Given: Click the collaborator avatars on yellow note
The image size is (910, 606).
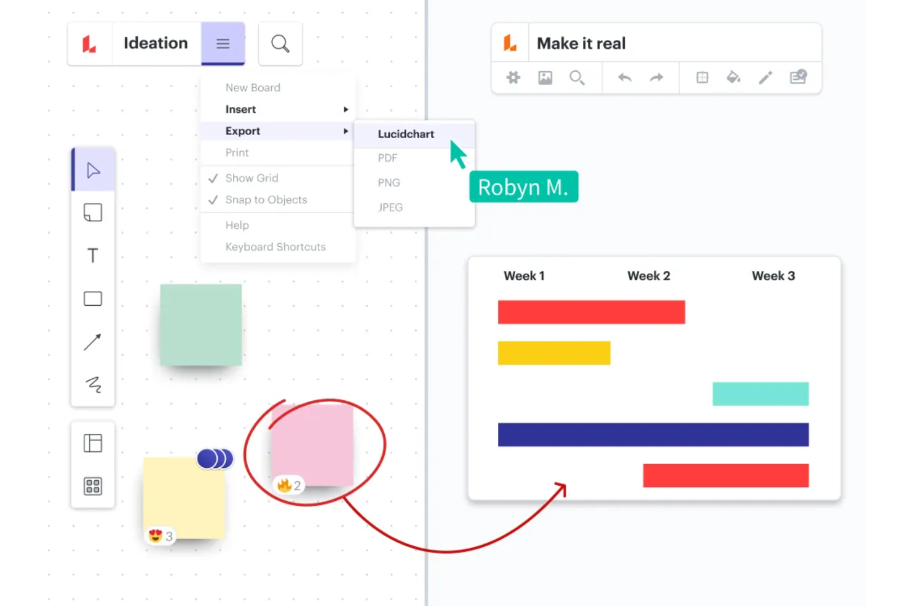Looking at the screenshot, I should click(215, 459).
